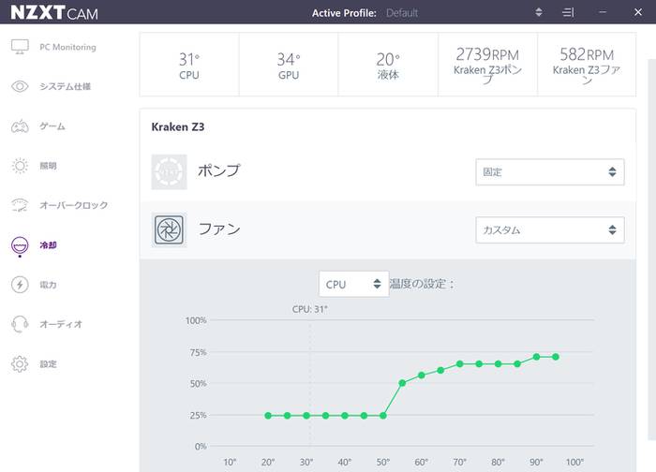Viewport: 656px width, 472px height.
Task: Click the ポンプ pump icon
Action: click(169, 171)
